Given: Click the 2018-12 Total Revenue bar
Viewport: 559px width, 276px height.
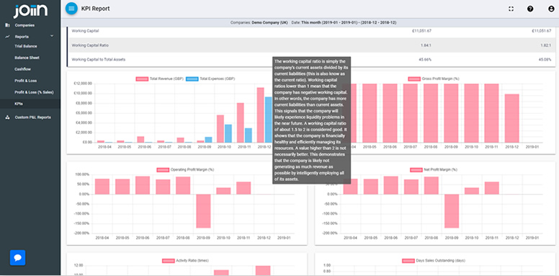Looking at the screenshot, I should pyautogui.click(x=261, y=115).
